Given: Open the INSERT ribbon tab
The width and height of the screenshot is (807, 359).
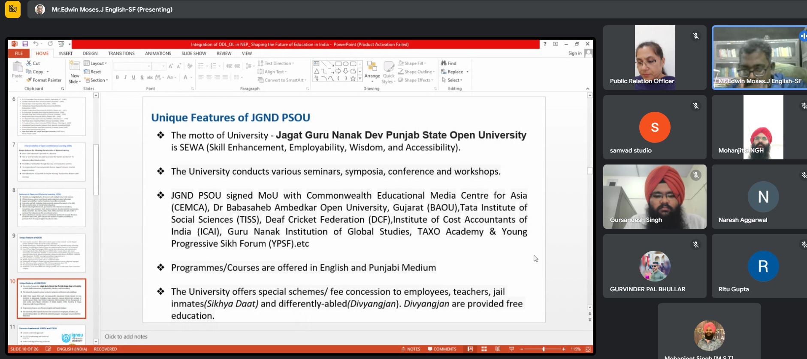Looking at the screenshot, I should pyautogui.click(x=66, y=54).
